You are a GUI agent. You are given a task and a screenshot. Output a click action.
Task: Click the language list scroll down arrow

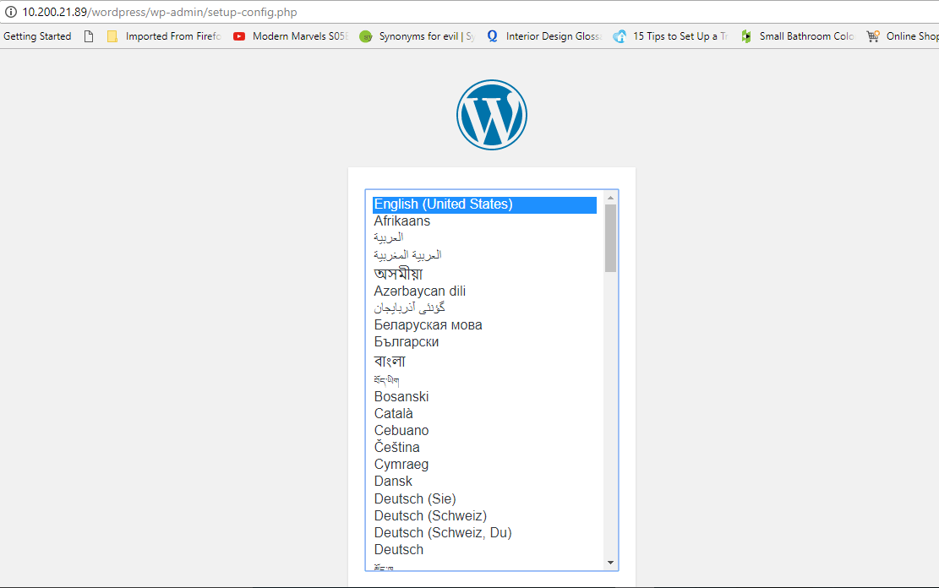610,563
